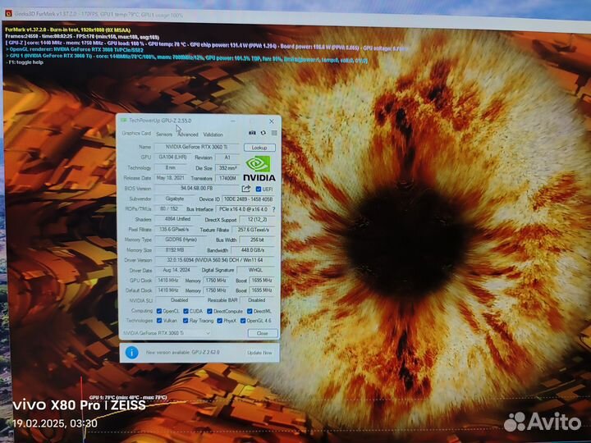591x443 pixels.
Task: Refresh GPU-Z data with refresh icon
Action: (x=263, y=133)
